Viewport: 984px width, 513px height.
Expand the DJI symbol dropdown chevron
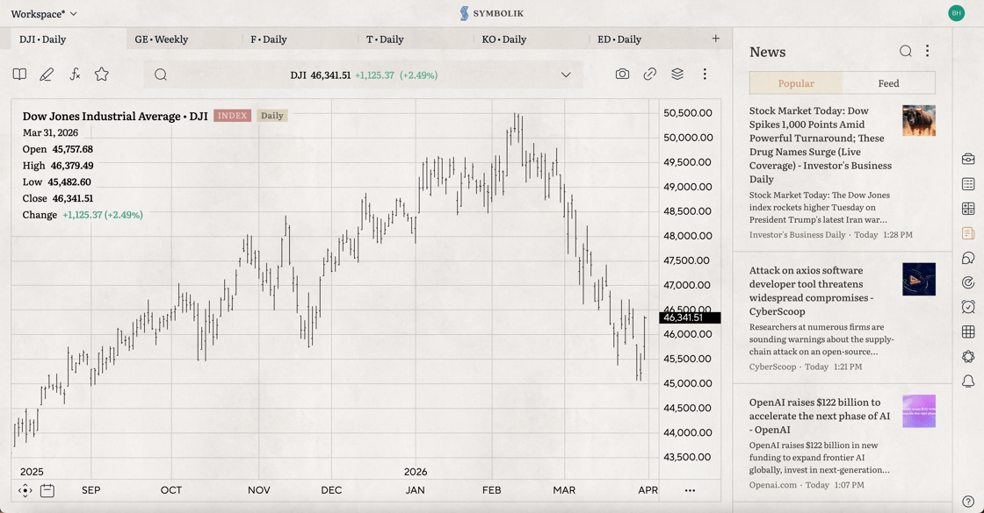pos(566,75)
